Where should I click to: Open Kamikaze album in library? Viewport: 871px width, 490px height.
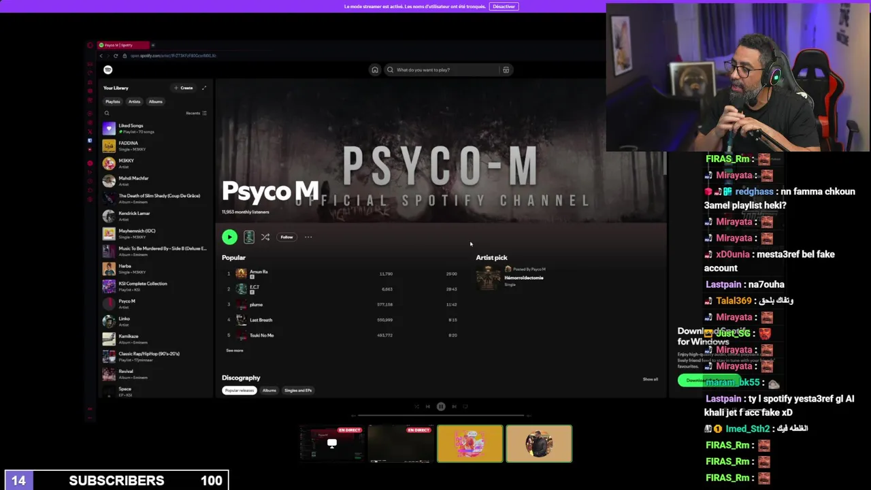(x=155, y=339)
